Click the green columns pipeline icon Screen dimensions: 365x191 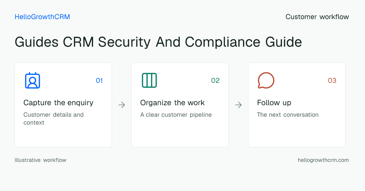coord(149,80)
